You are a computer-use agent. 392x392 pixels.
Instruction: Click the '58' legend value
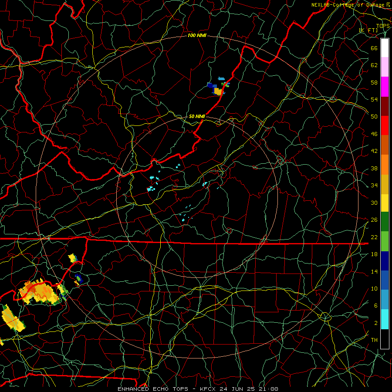pyautogui.click(x=374, y=82)
